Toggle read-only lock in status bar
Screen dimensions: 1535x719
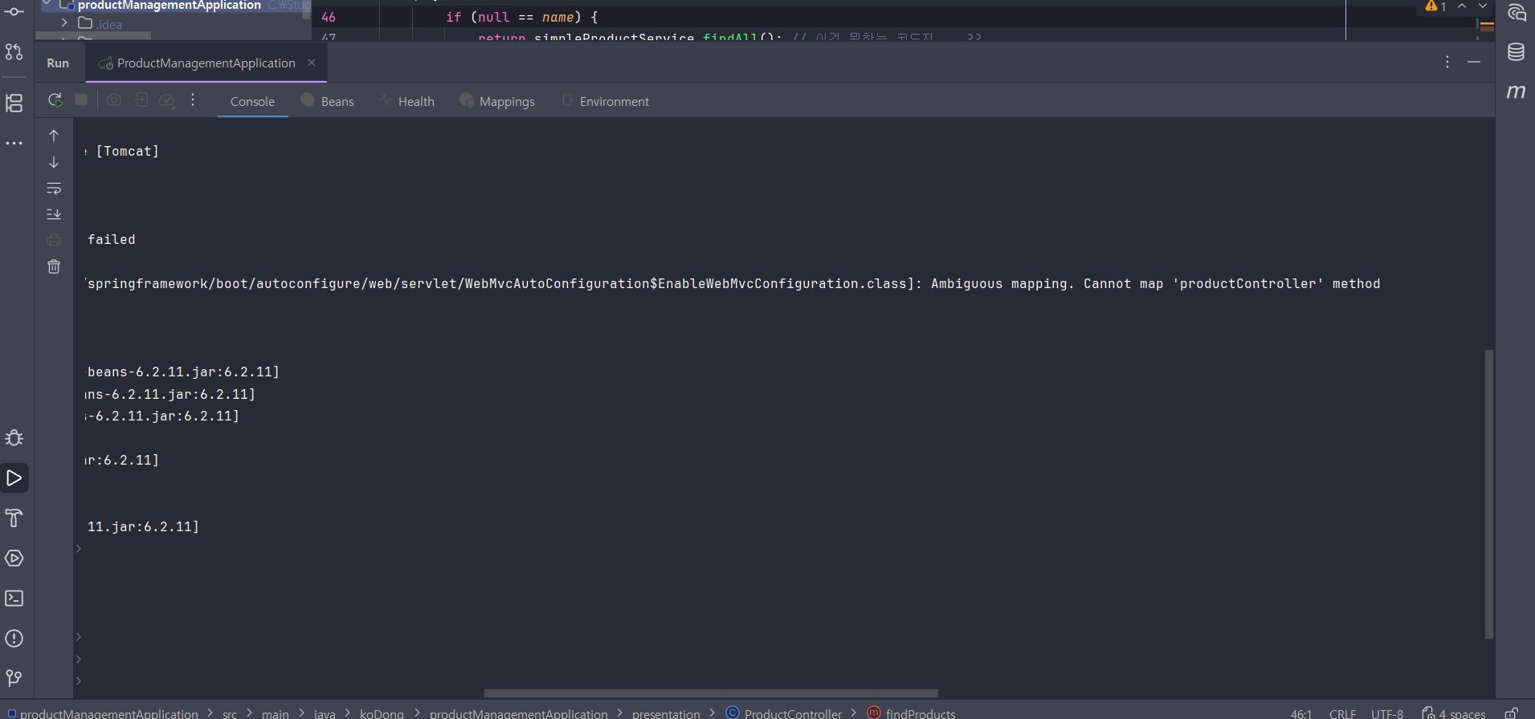[1511, 713]
